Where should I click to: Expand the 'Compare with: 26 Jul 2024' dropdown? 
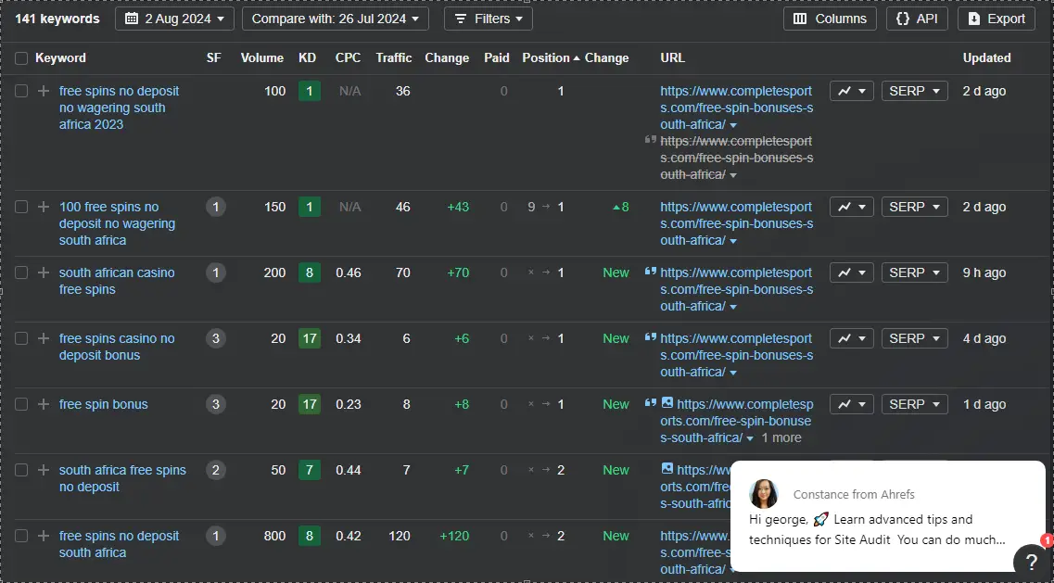335,19
